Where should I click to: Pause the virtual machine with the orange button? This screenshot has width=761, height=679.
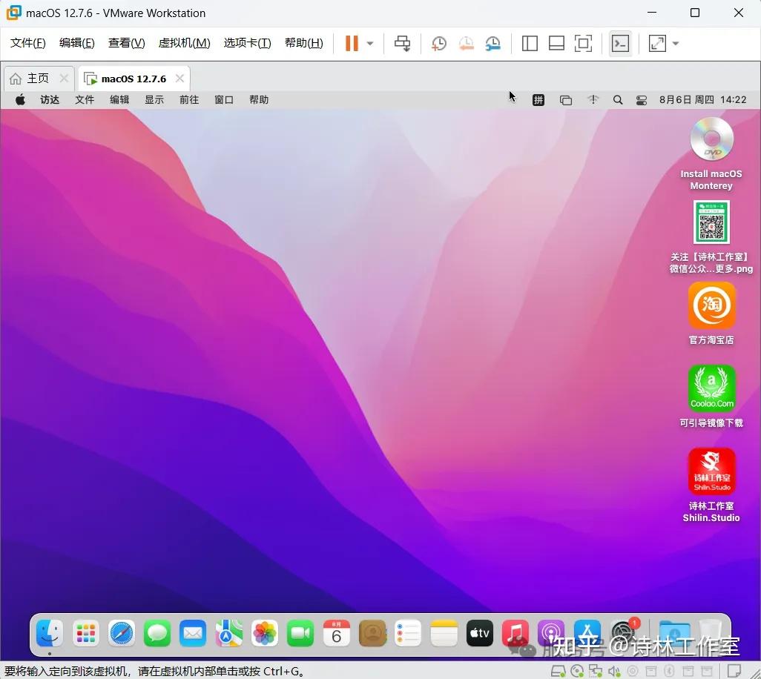point(352,43)
